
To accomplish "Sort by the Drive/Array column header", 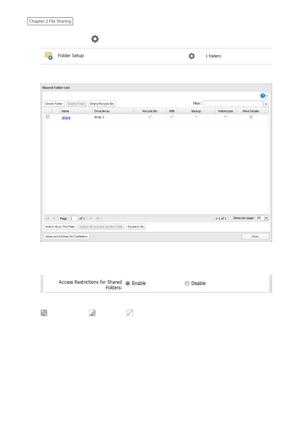I will coord(113,111).
